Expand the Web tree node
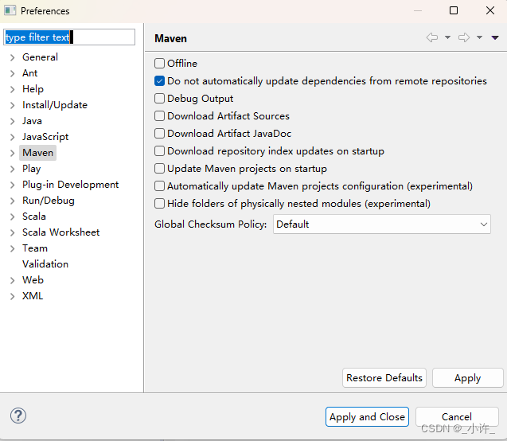This screenshot has width=507, height=441. 12,280
